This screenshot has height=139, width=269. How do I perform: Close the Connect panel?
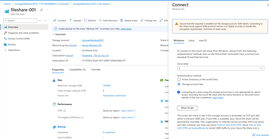click(x=267, y=5)
